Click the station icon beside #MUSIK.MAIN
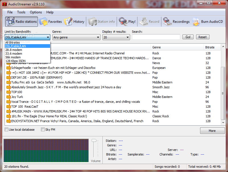The width and height of the screenshot is (228, 172). (9, 111)
